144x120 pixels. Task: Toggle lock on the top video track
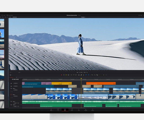[13, 83]
